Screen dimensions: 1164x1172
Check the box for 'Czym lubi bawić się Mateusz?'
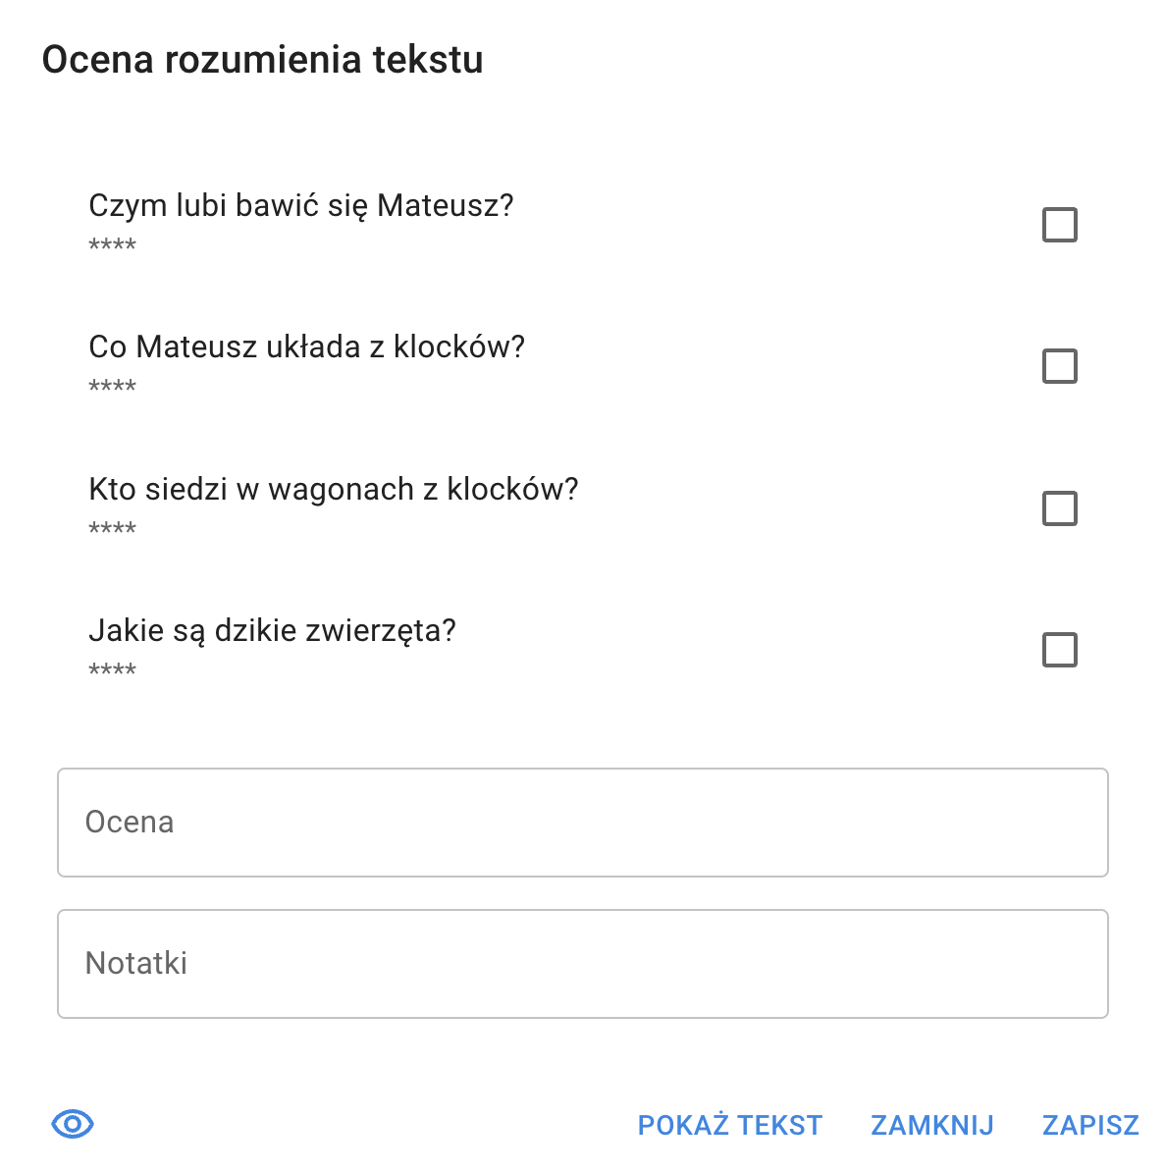(x=1059, y=225)
